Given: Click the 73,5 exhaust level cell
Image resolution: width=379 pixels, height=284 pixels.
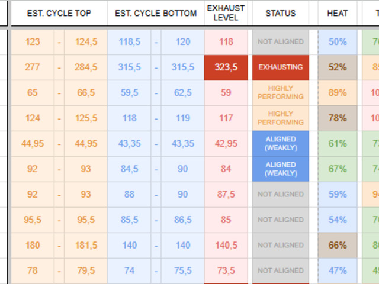Looking at the screenshot, I should [x=226, y=271].
